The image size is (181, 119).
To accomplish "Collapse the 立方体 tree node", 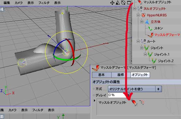I will [x=142, y=22].
